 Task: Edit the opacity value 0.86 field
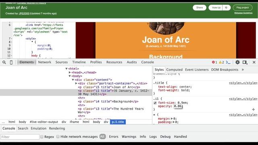178,106
